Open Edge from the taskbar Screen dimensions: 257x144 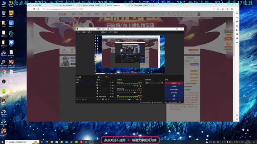point(47,142)
